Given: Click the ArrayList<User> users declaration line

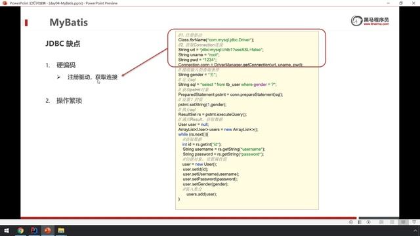Looking at the screenshot, I should (218, 130).
